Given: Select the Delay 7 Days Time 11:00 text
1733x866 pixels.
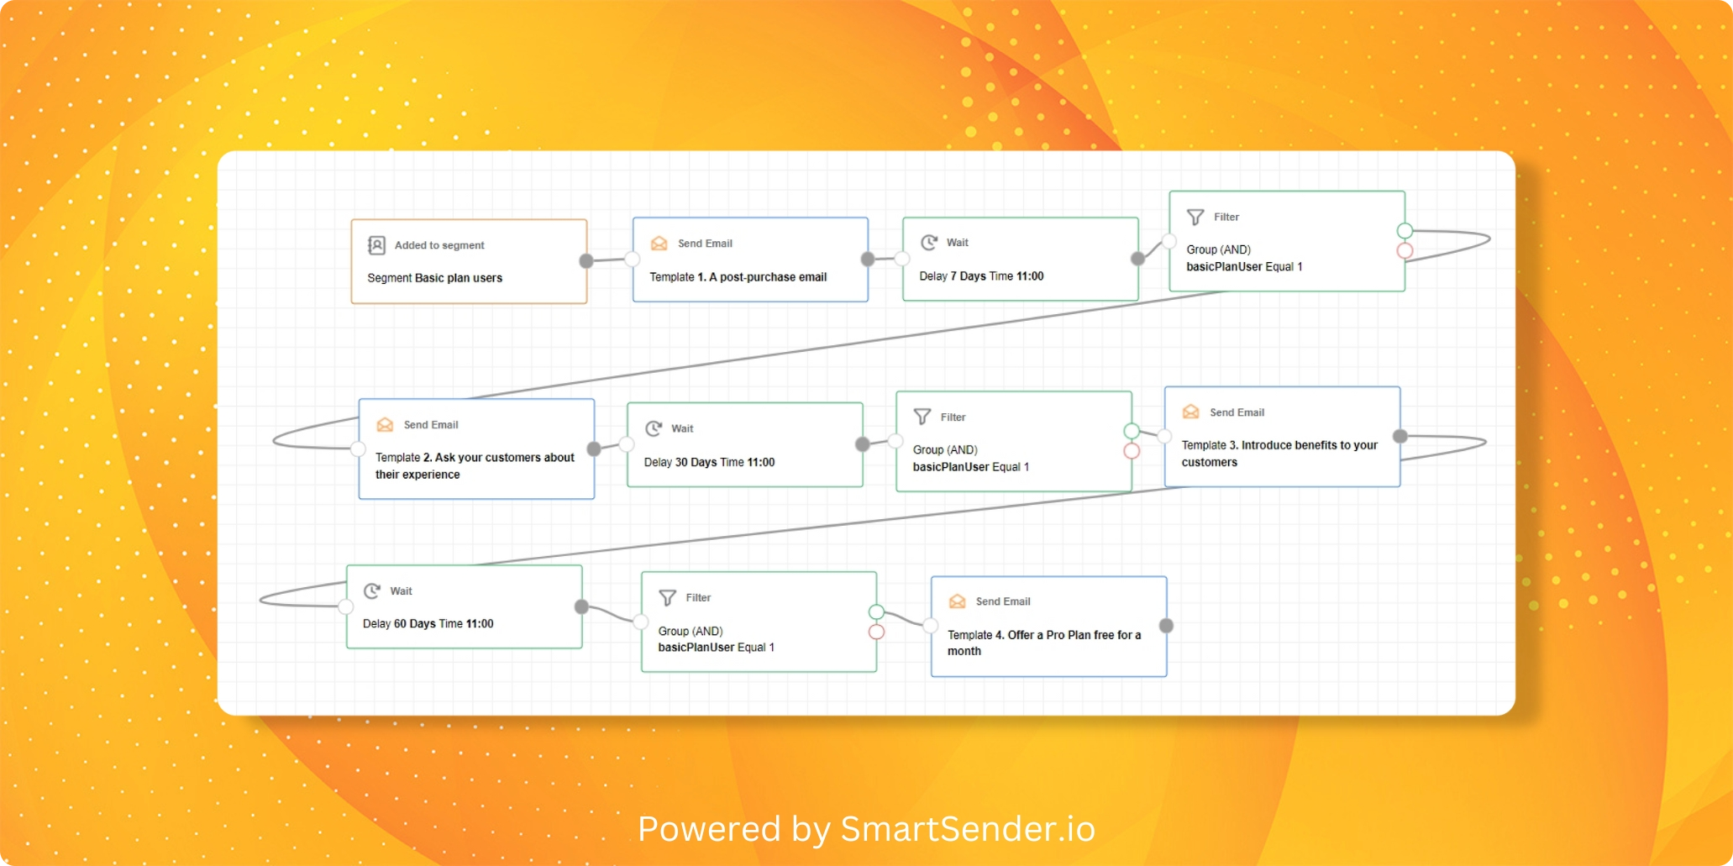Looking at the screenshot, I should point(981,276).
